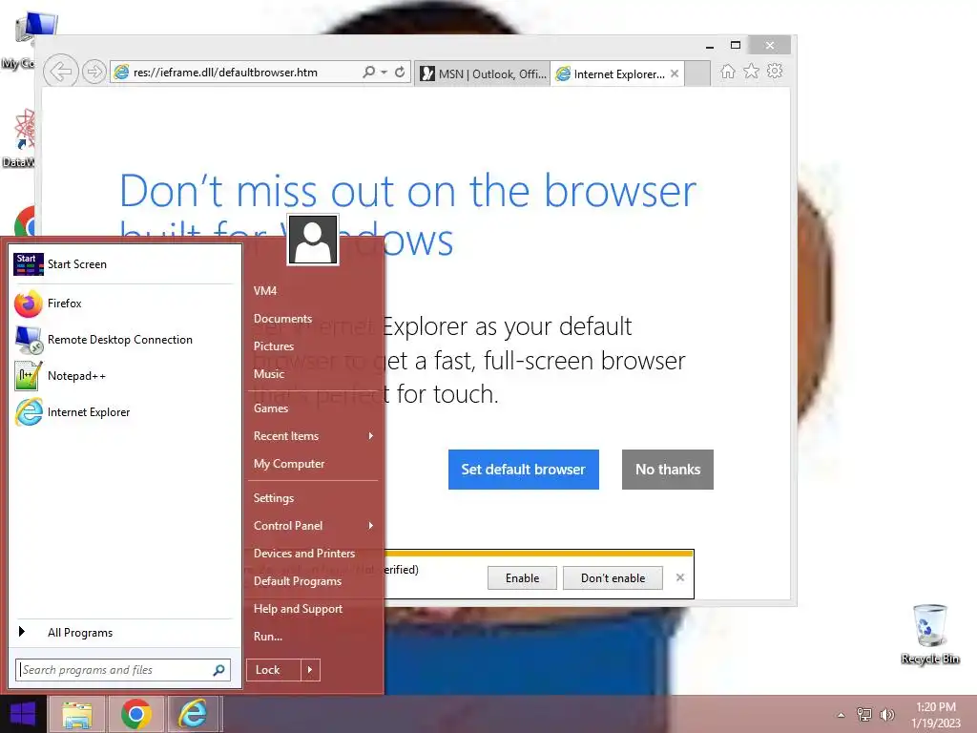The height and width of the screenshot is (733, 977).
Task: Show hidden tray icons arrow
Action: pyautogui.click(x=842, y=715)
